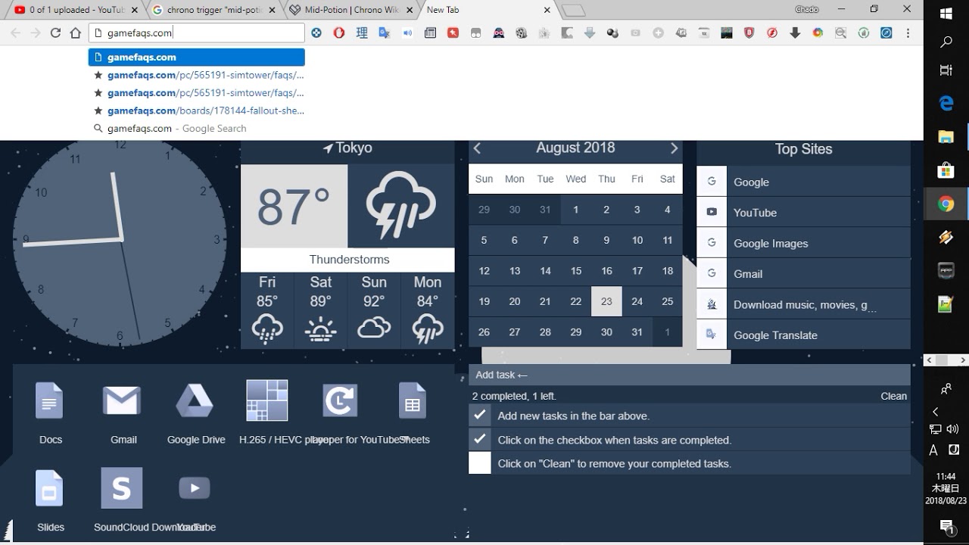Go to previous month in calendar
969x545 pixels.
point(478,148)
